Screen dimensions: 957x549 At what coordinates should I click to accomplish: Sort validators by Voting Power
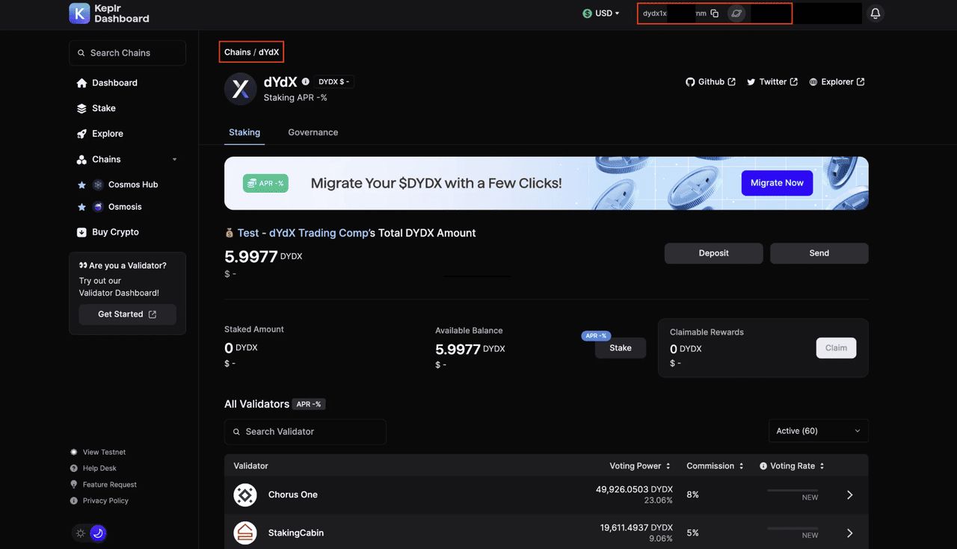pyautogui.click(x=640, y=466)
